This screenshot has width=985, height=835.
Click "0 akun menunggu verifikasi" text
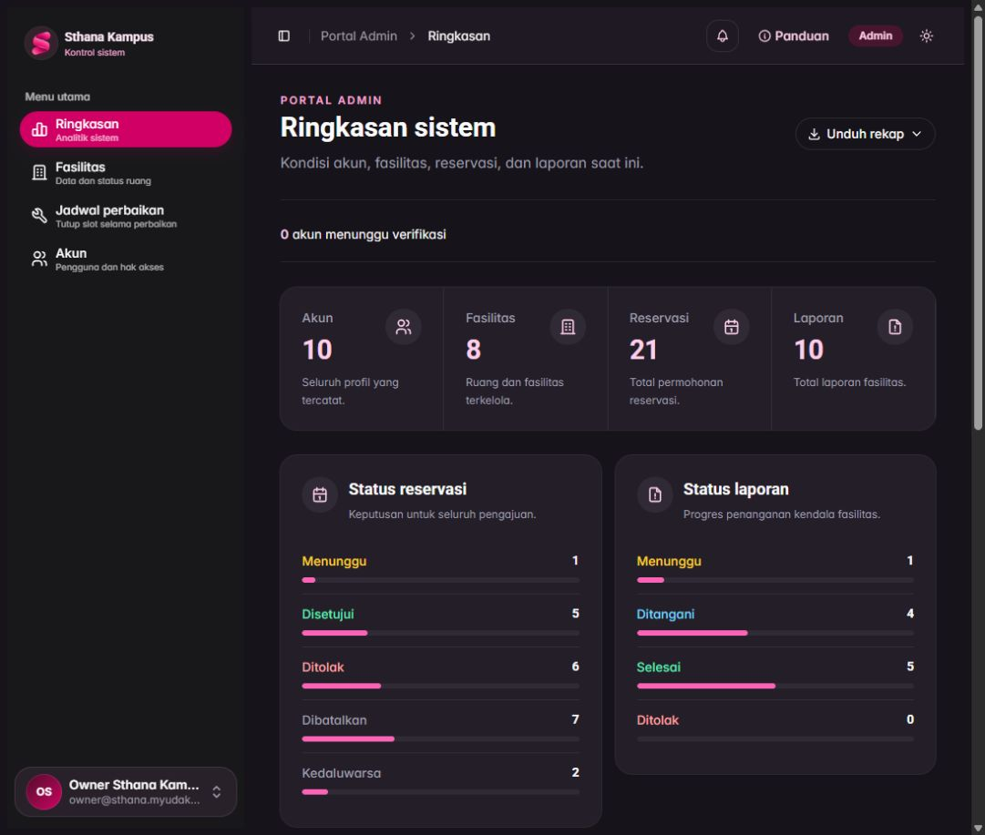point(363,234)
